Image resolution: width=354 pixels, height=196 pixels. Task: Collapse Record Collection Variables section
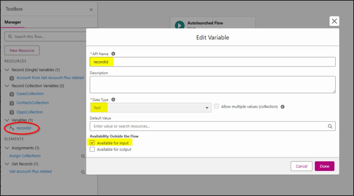[7, 86]
